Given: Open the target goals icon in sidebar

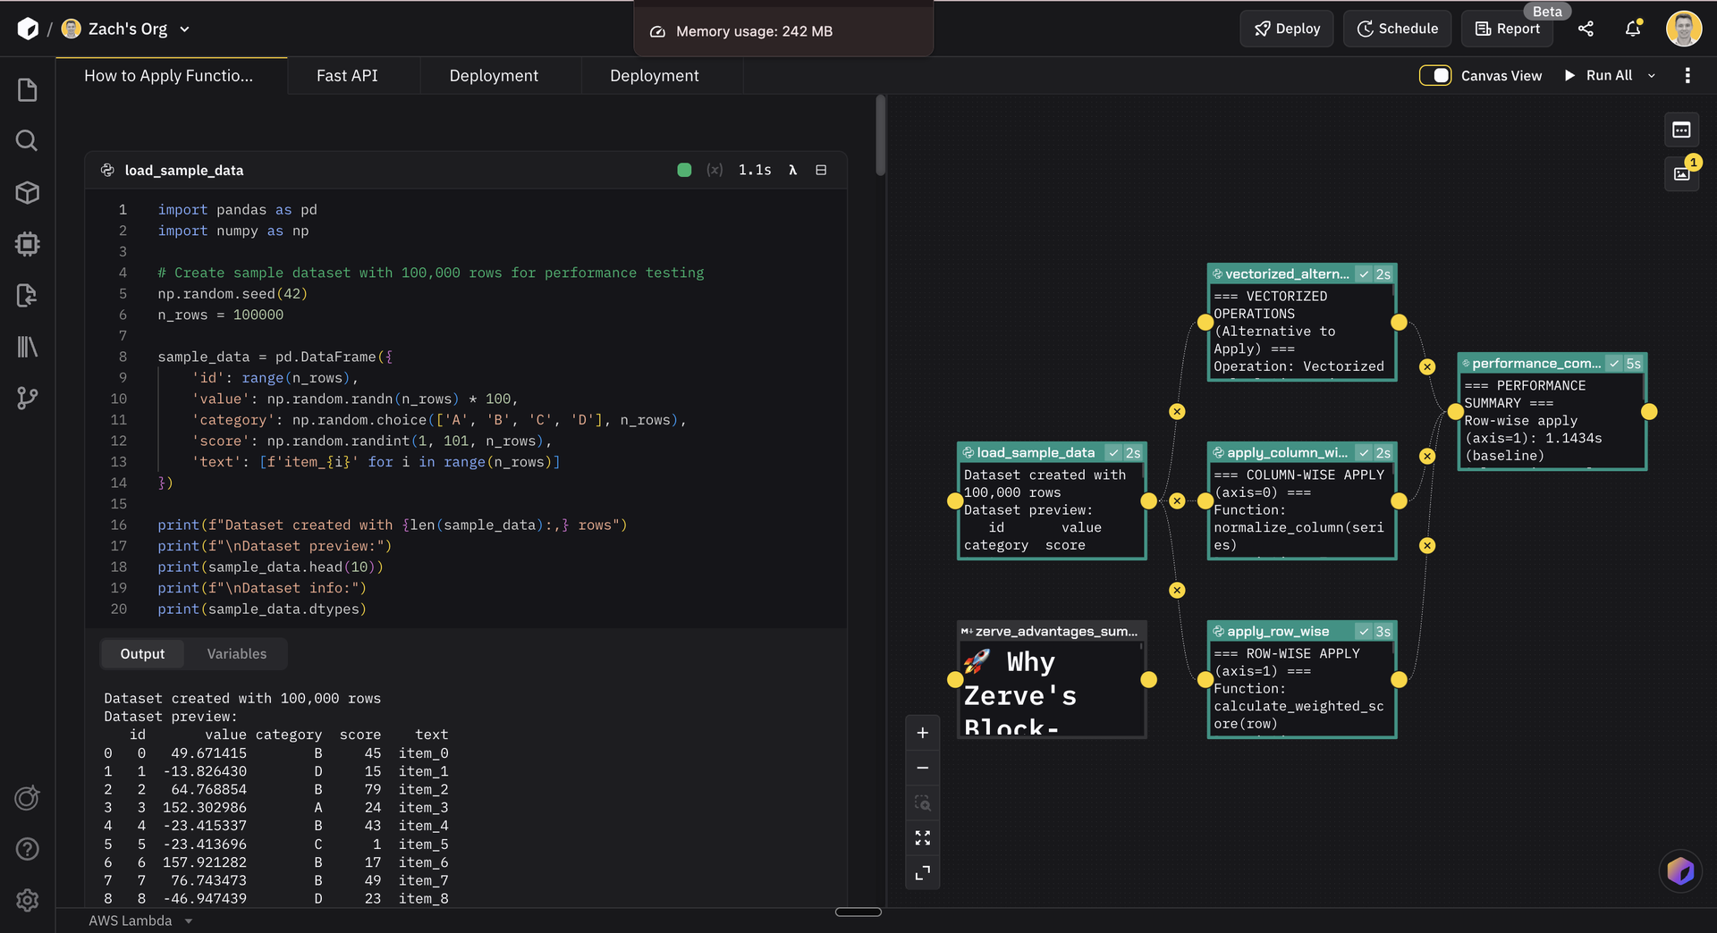Looking at the screenshot, I should [x=27, y=798].
